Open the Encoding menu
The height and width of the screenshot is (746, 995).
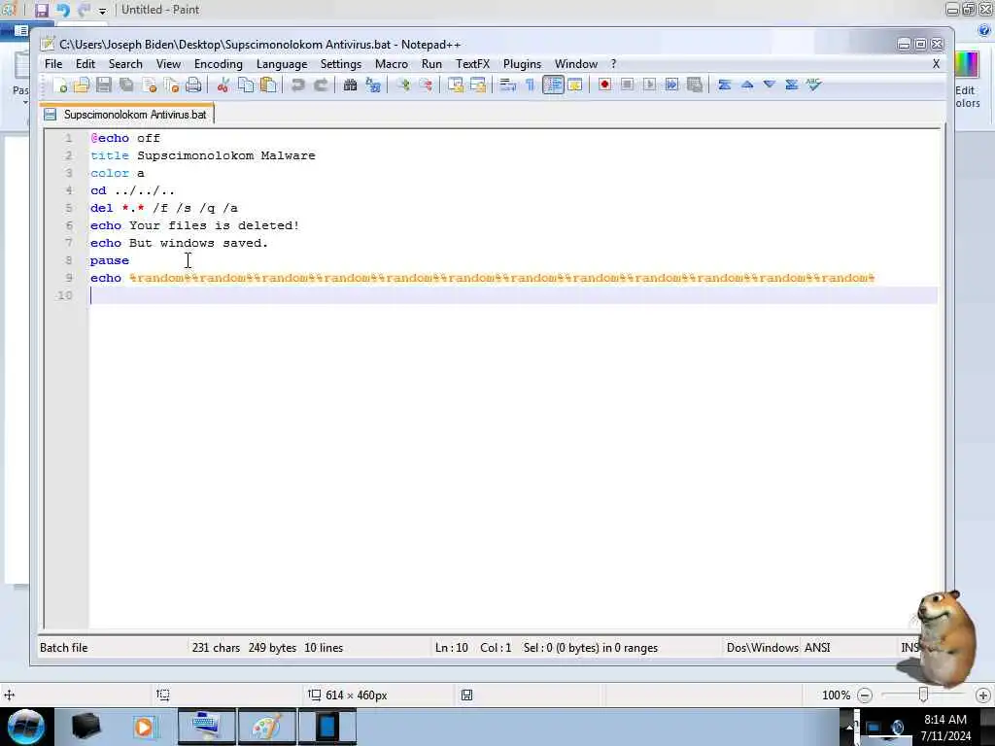(219, 64)
